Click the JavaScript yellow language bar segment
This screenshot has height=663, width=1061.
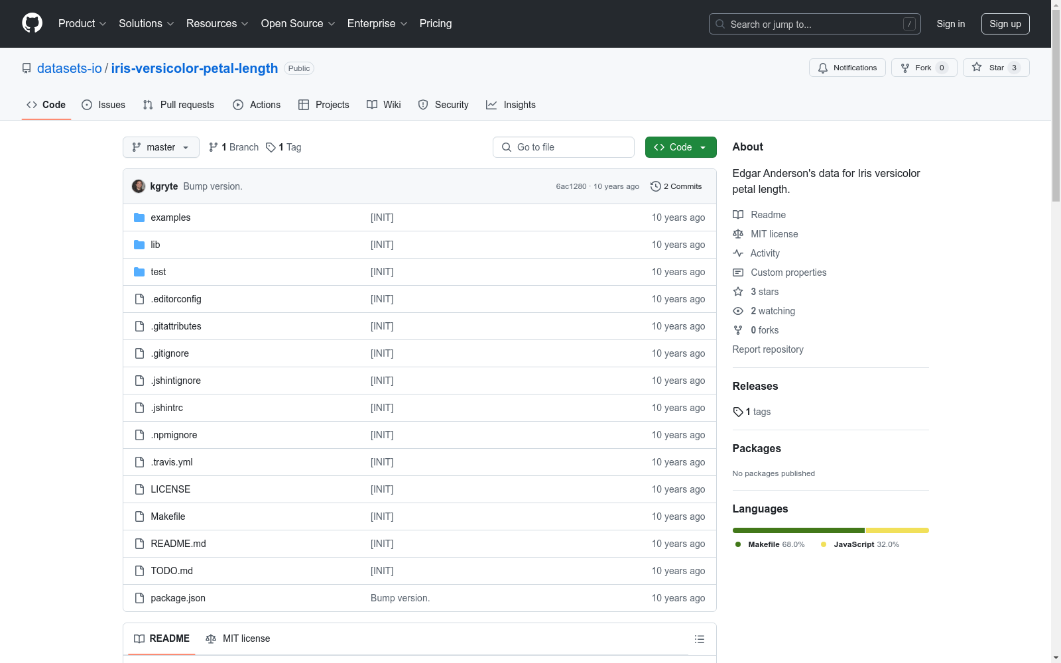pyautogui.click(x=897, y=530)
